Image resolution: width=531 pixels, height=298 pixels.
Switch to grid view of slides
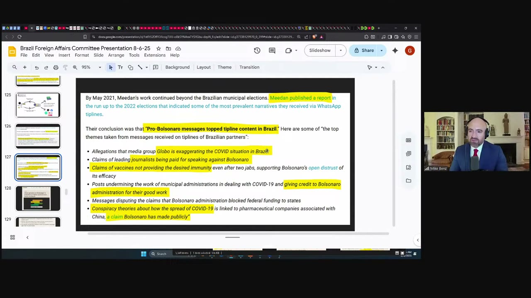(12, 237)
